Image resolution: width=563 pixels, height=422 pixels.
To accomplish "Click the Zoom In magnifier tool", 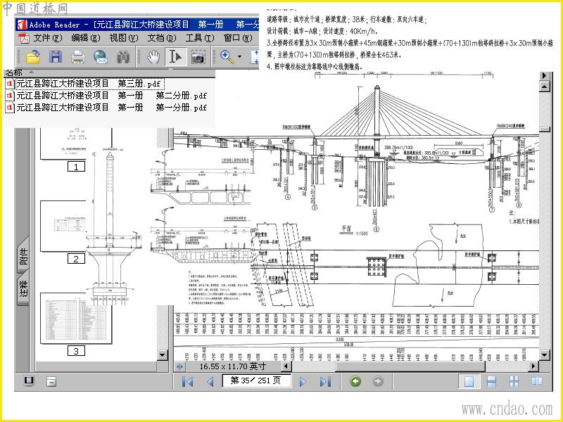I will point(227,57).
